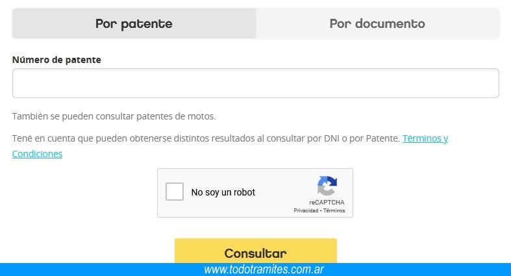Click the motos patentes hint sentence
This screenshot has height=276, width=511.
pyautogui.click(x=114, y=116)
